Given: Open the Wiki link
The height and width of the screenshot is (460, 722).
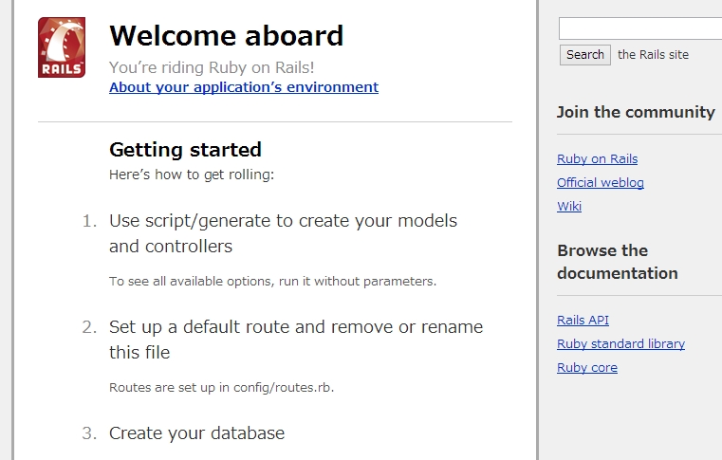Looking at the screenshot, I should (x=569, y=206).
